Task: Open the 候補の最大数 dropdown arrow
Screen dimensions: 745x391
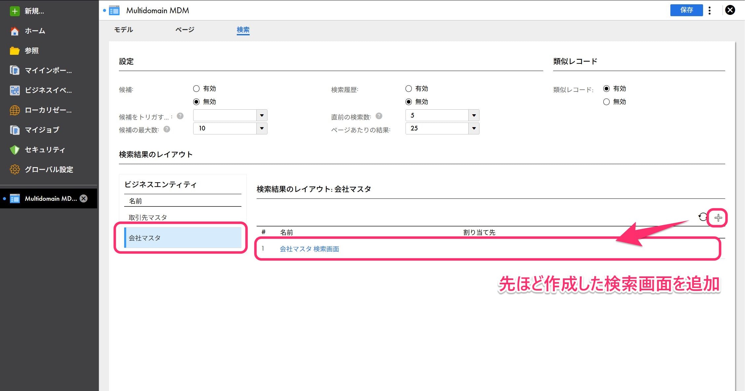Action: (262, 128)
